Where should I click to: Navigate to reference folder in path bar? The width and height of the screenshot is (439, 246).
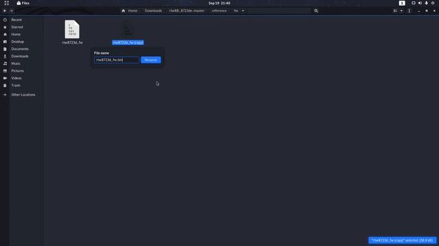click(x=219, y=11)
